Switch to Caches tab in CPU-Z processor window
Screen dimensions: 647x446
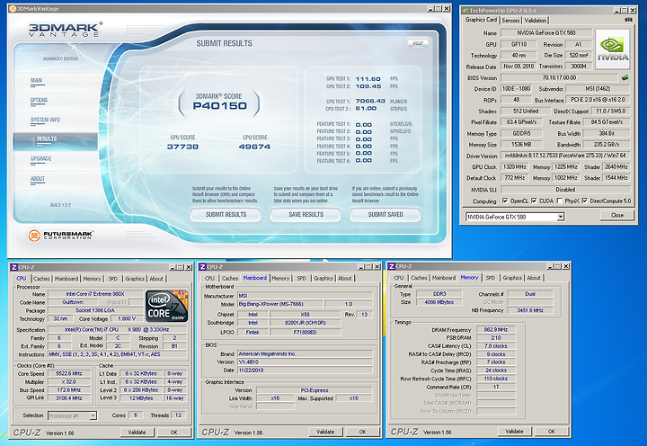41,279
